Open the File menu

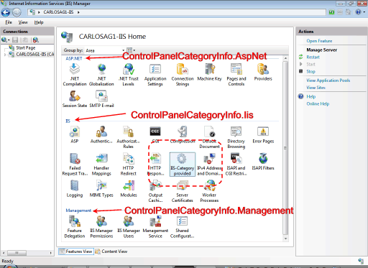point(9,22)
